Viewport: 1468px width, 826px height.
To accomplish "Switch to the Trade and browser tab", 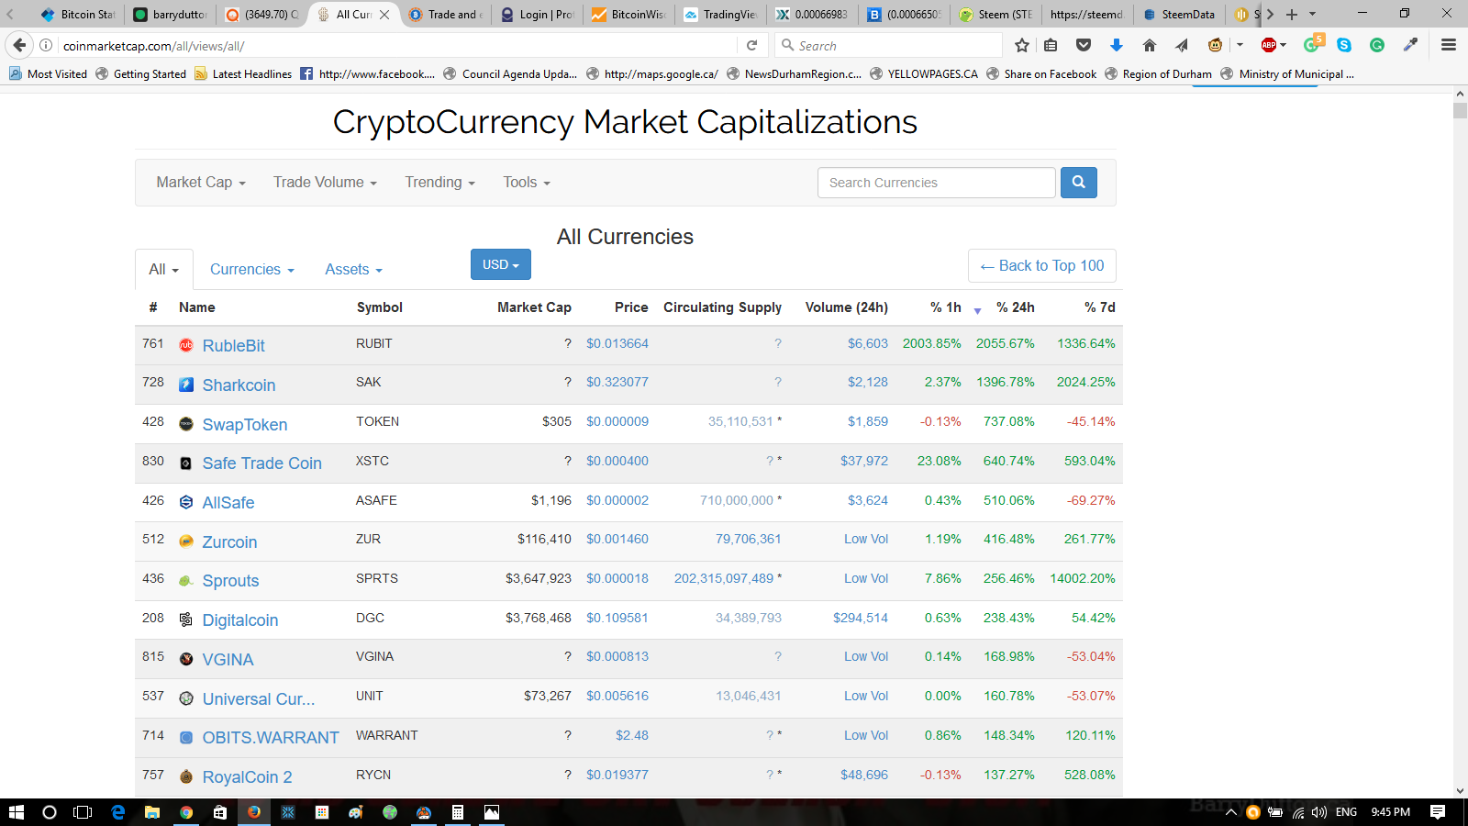I will [x=445, y=14].
